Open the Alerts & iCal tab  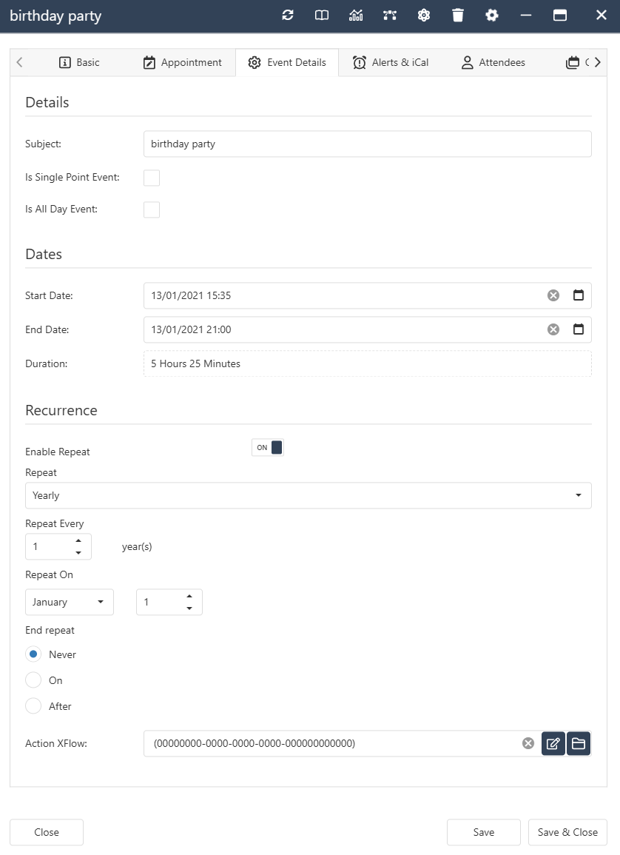click(x=391, y=63)
